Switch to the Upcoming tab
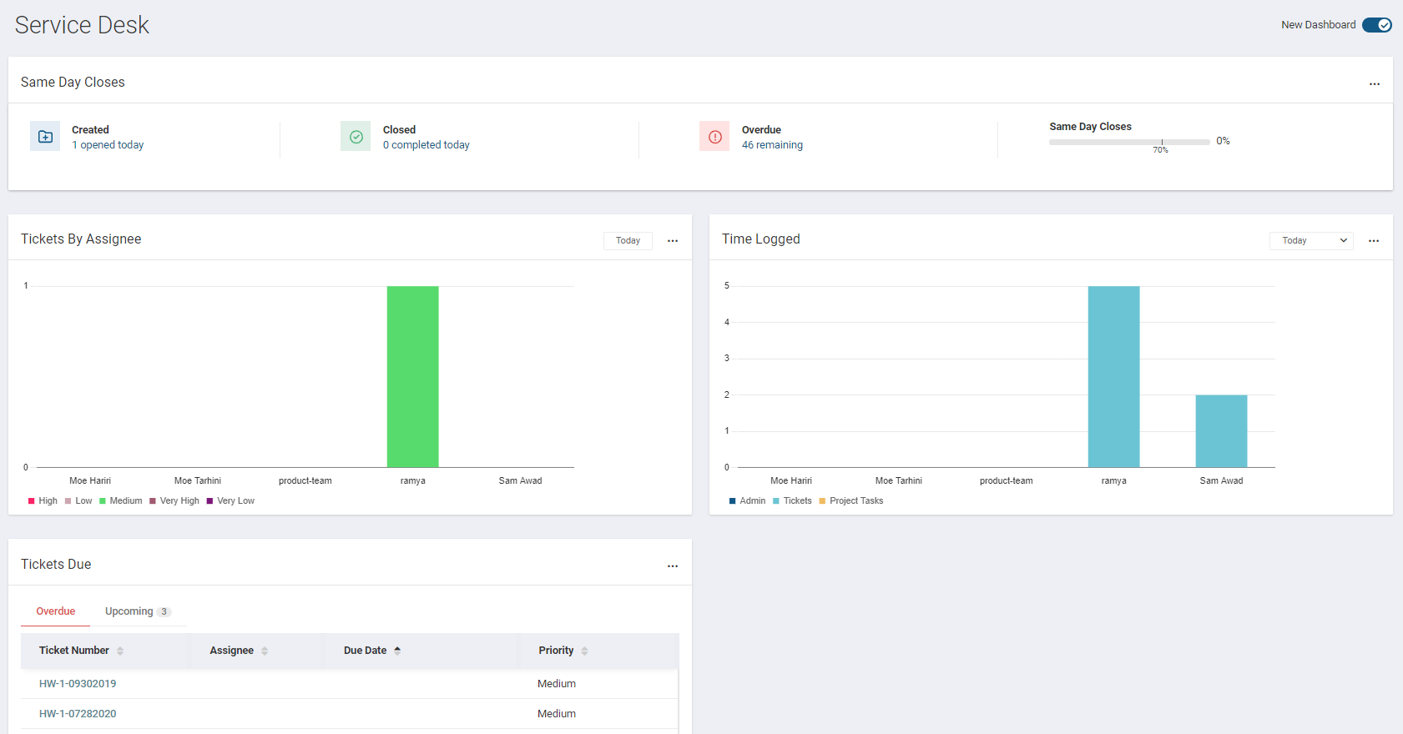Image resolution: width=1403 pixels, height=734 pixels. tap(138, 611)
